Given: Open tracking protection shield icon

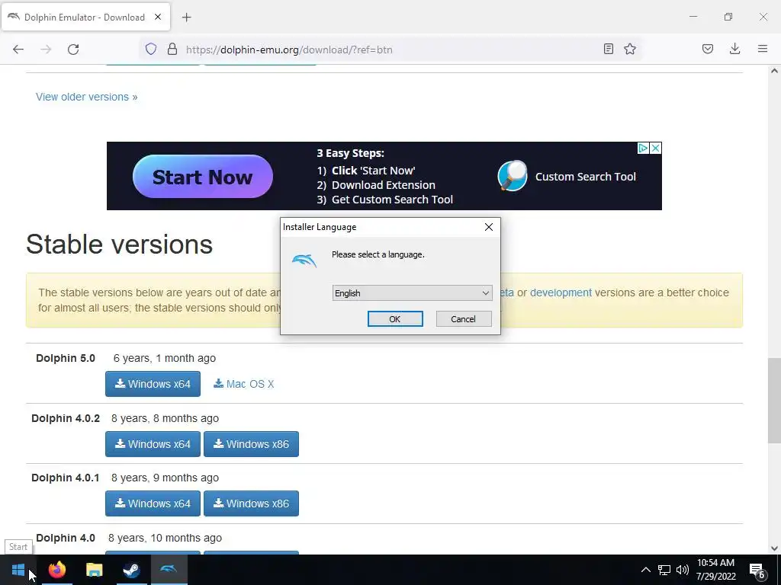Looking at the screenshot, I should [x=151, y=50].
